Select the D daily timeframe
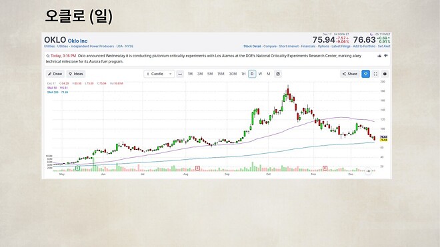 [252, 74]
